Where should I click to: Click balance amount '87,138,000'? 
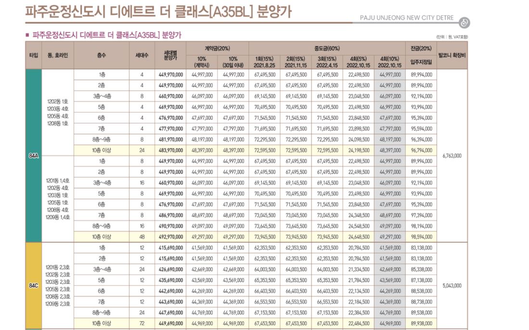pos(421,280)
